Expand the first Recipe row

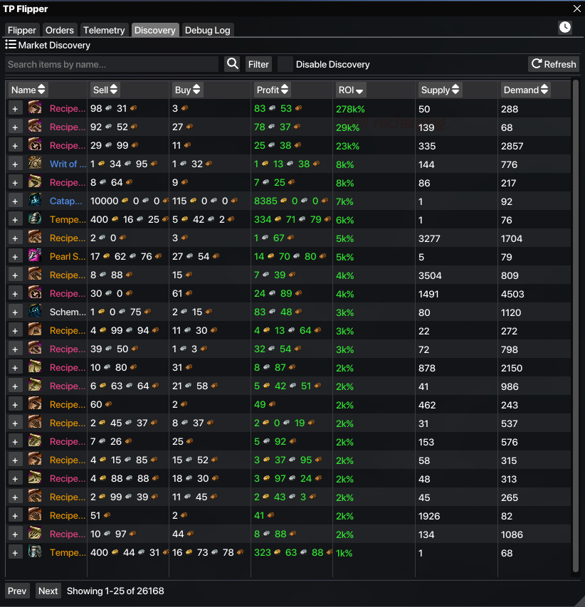click(15, 108)
